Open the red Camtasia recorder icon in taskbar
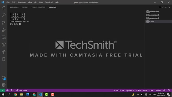Screen dimensions: 172x97 [53, 94]
